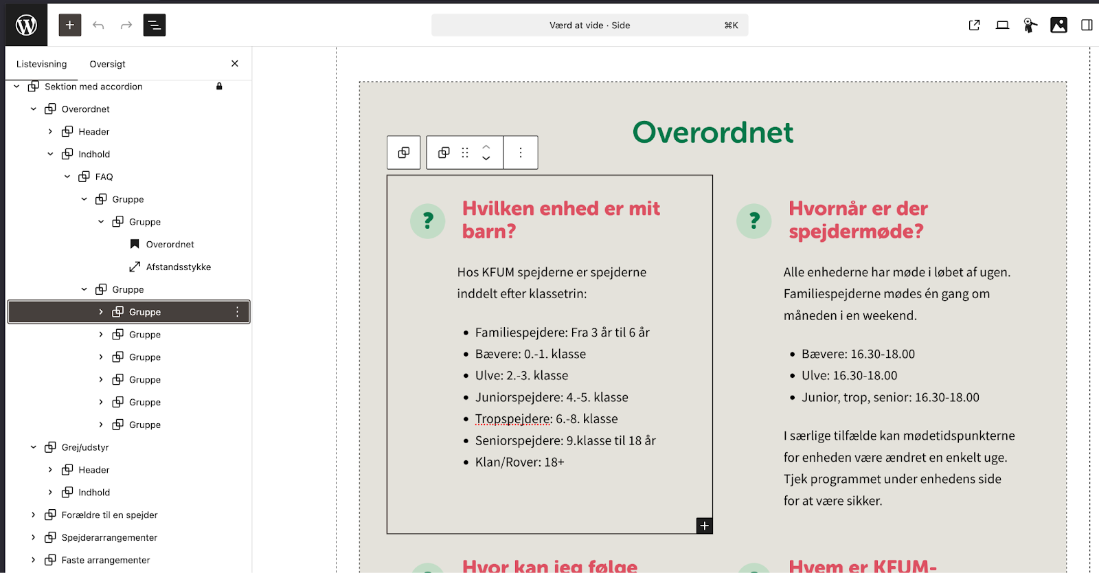Switch to Oversigt tab

click(107, 64)
